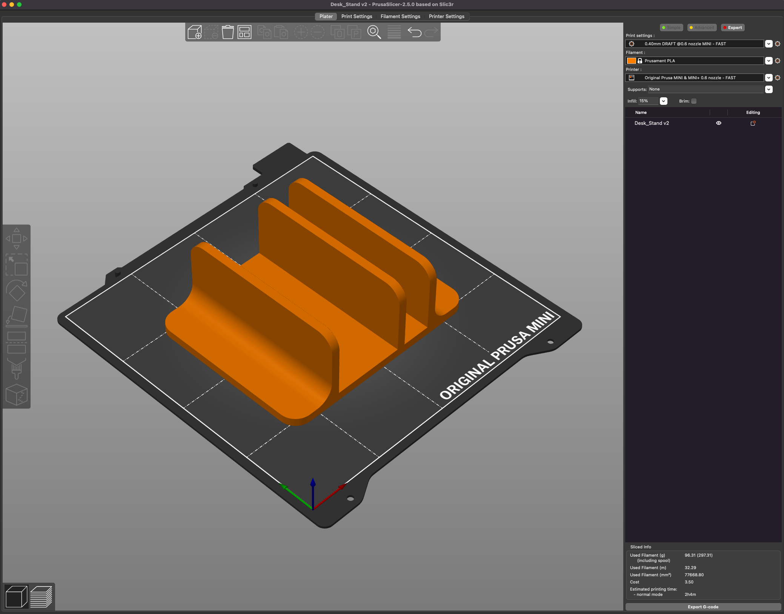This screenshot has width=784, height=614.
Task: Toggle visibility eye for Desk_Stand v2
Action: click(x=719, y=123)
